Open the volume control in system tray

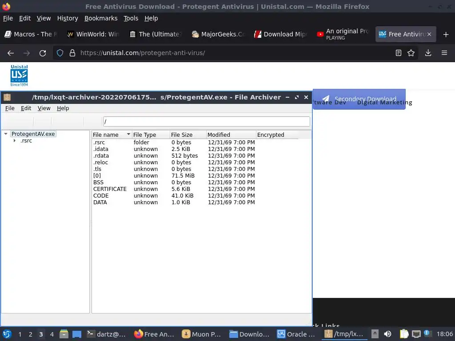click(x=387, y=334)
